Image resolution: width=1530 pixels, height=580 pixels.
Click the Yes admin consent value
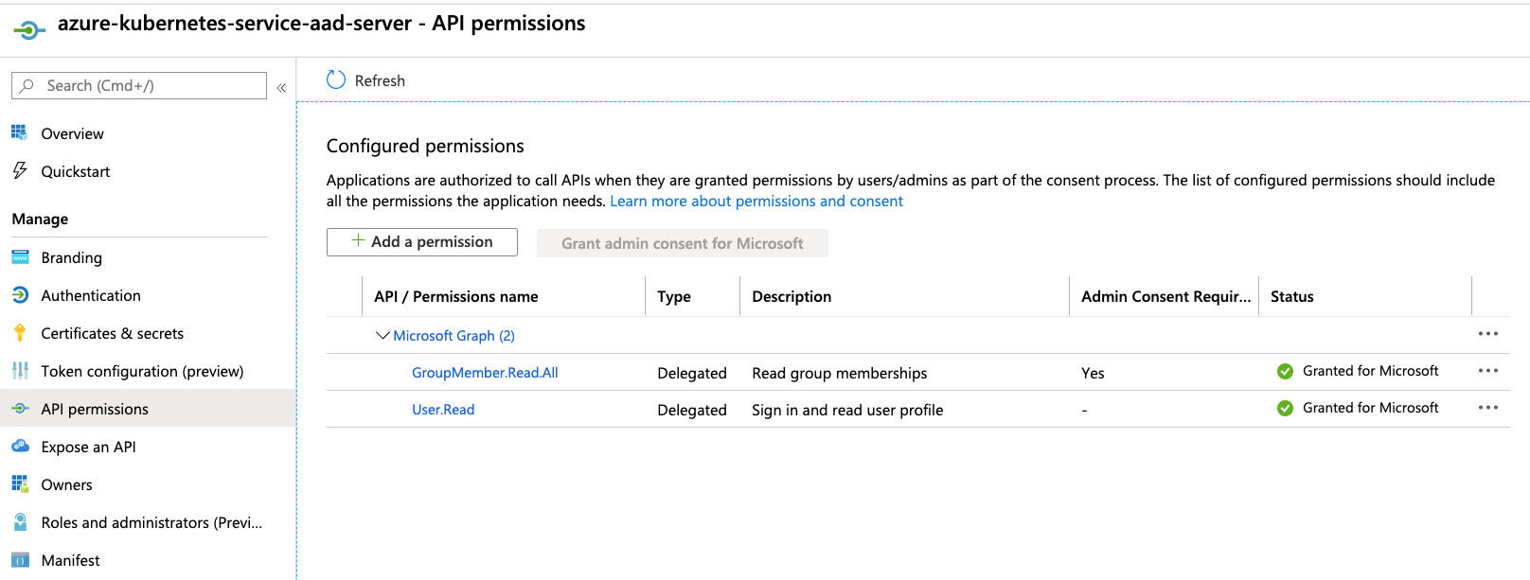pyautogui.click(x=1093, y=373)
